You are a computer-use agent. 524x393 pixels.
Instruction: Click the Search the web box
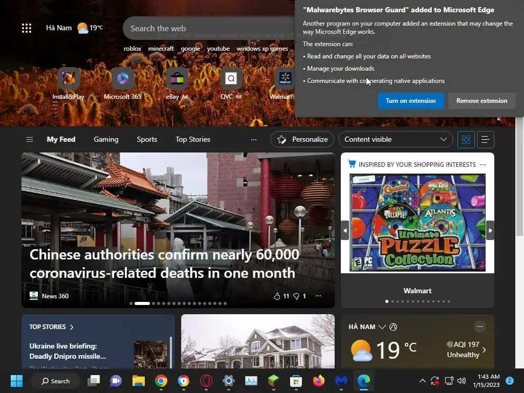pyautogui.click(x=209, y=29)
